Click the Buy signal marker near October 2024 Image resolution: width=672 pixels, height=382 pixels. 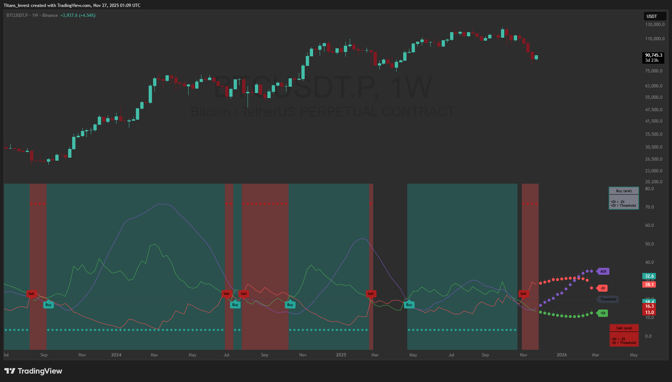point(290,304)
